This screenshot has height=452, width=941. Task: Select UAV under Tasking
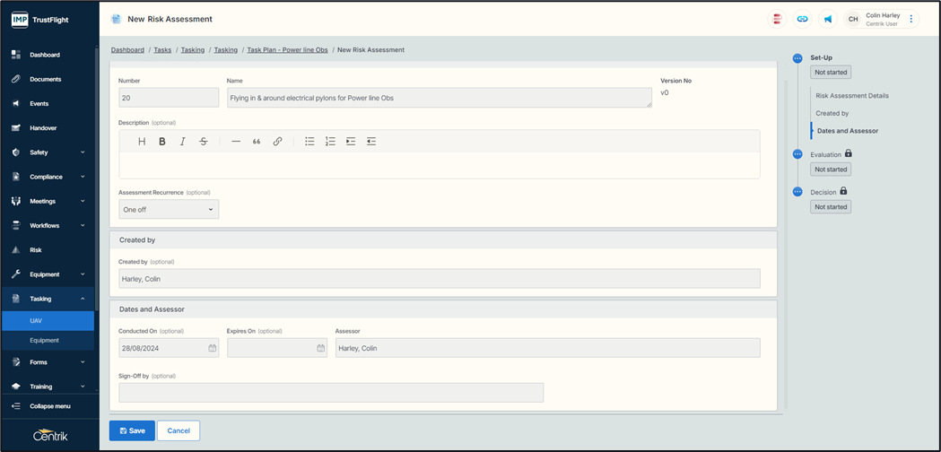click(48, 320)
